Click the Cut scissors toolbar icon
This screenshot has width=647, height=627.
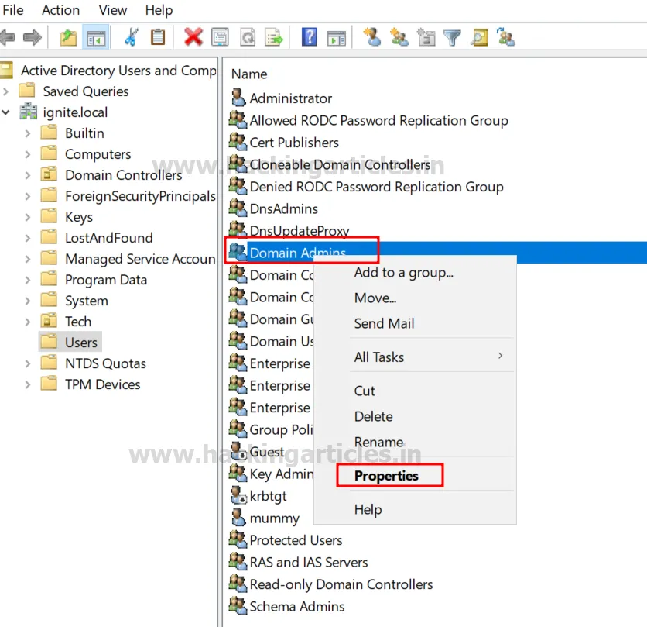pyautogui.click(x=131, y=36)
